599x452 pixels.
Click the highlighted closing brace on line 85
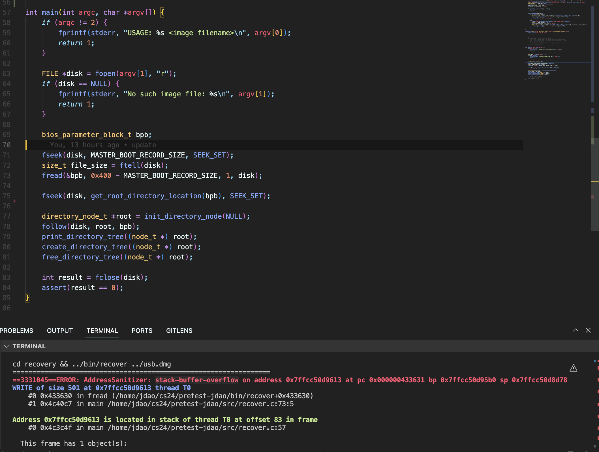27,298
